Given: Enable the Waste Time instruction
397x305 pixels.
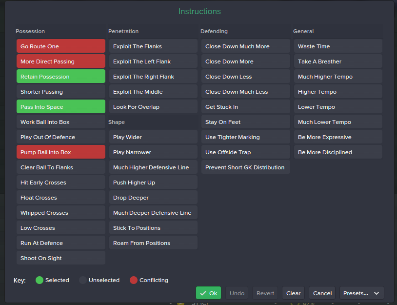Looking at the screenshot, I should pos(338,46).
